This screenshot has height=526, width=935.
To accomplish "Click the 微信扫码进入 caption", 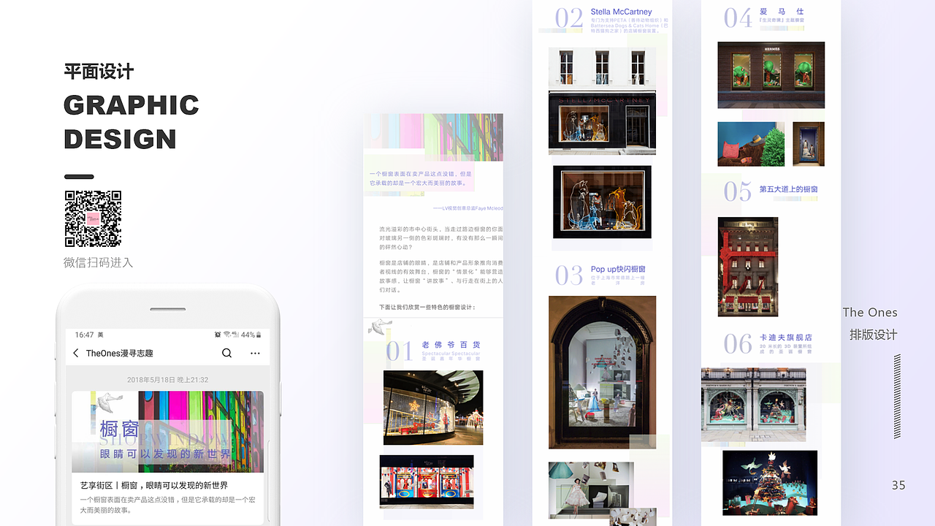I will (98, 262).
